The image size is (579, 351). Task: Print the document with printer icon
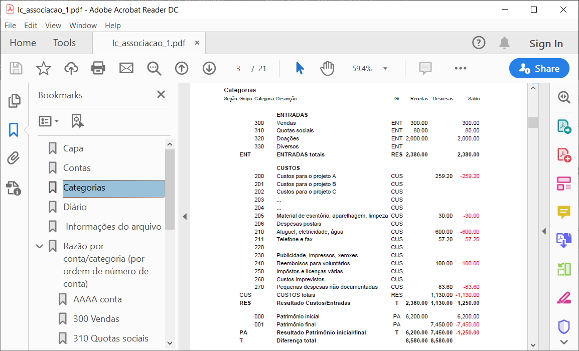(98, 68)
